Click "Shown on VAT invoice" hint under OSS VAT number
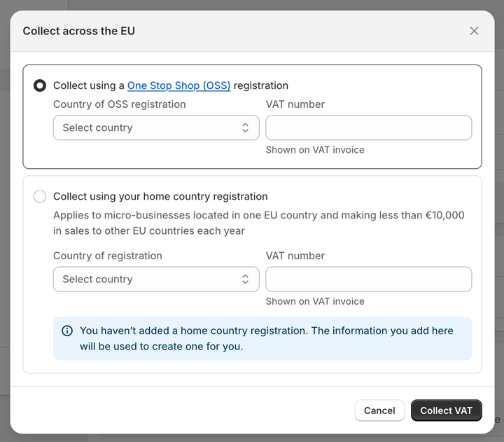This screenshot has width=504, height=442. 315,150
